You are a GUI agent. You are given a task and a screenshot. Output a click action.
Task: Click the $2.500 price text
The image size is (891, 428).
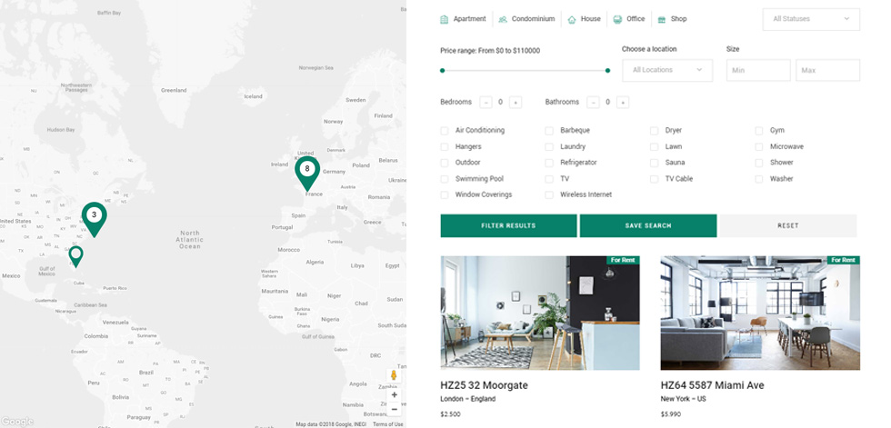(x=451, y=414)
